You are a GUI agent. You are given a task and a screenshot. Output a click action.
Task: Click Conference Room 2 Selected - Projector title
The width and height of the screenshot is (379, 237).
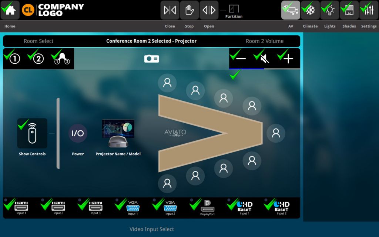(x=151, y=41)
